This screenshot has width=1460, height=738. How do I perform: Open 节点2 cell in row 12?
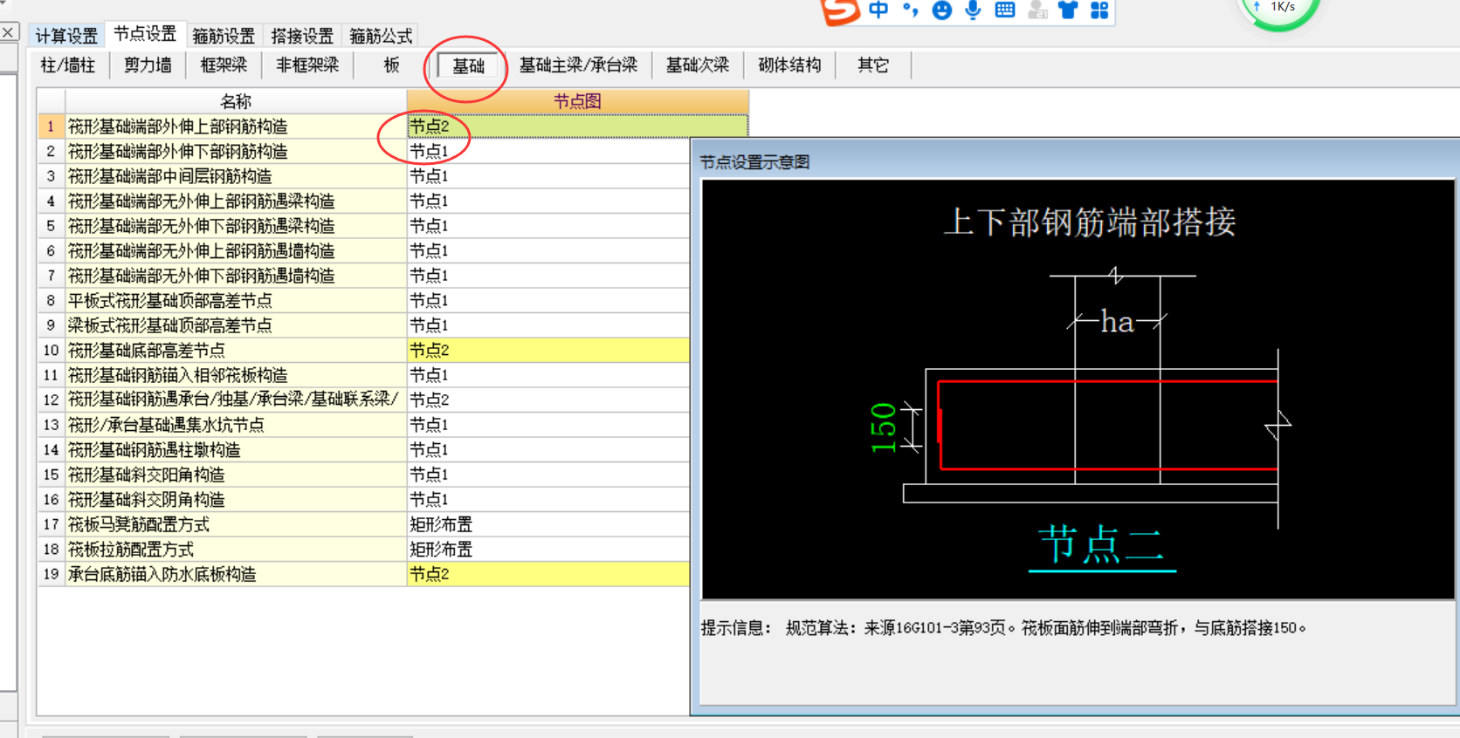click(x=548, y=400)
